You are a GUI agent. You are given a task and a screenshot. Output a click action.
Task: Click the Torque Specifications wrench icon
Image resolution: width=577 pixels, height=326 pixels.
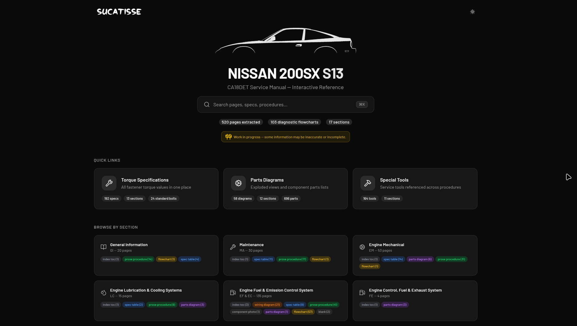(109, 183)
